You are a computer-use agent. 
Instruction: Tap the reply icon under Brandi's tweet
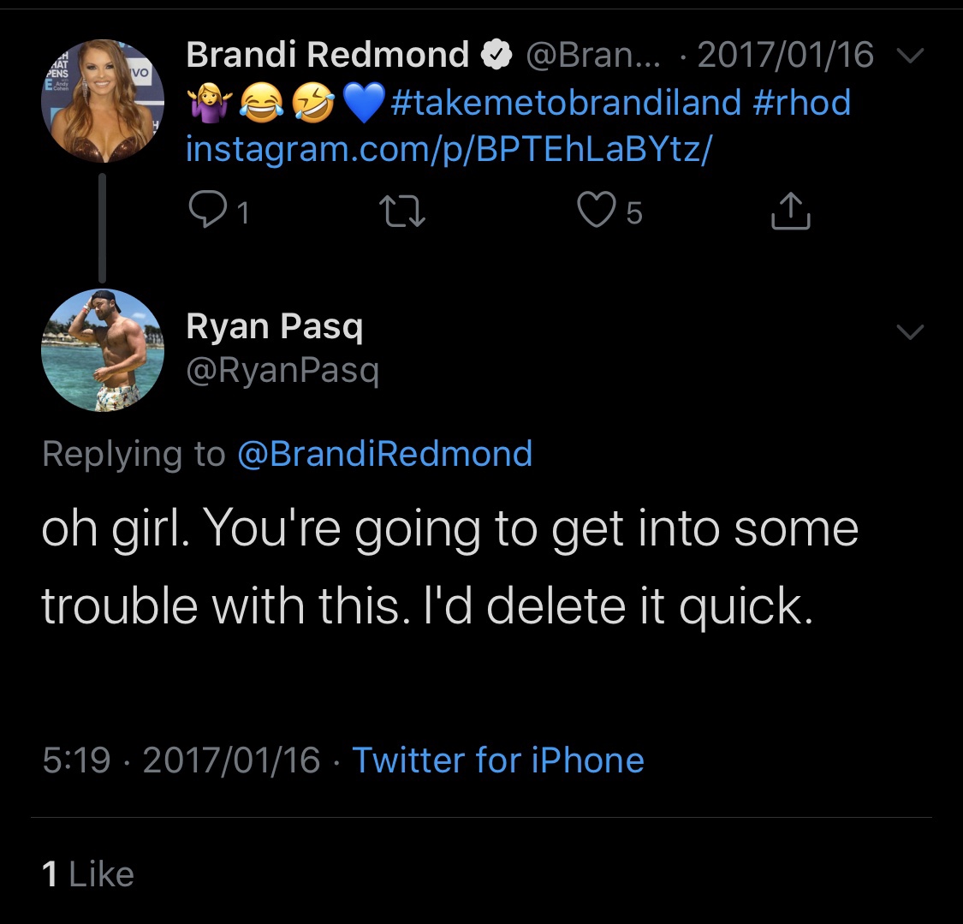(206, 212)
